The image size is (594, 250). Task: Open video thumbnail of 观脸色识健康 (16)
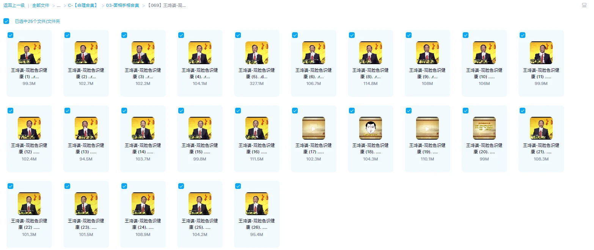coord(257,128)
